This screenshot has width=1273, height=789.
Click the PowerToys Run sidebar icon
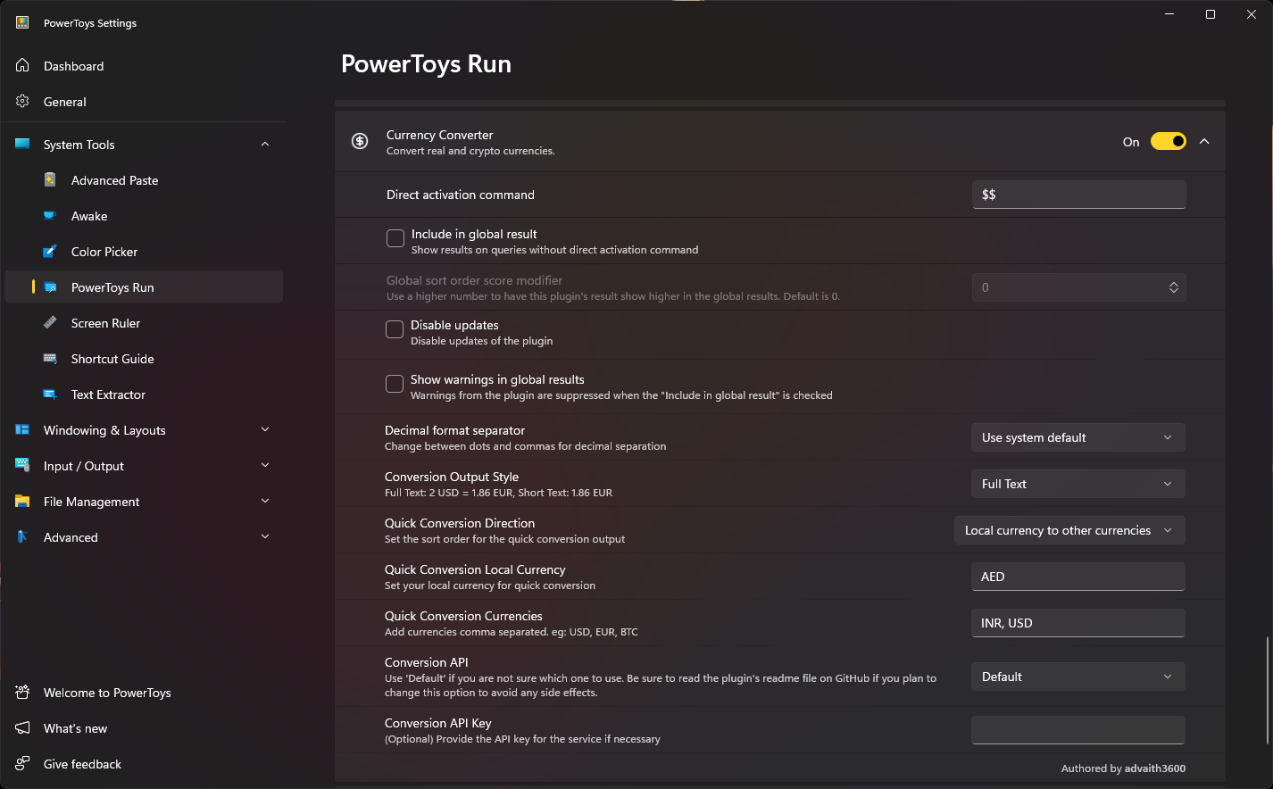click(51, 287)
